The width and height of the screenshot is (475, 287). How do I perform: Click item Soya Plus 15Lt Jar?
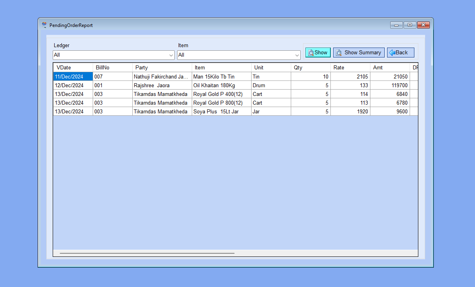(x=221, y=111)
